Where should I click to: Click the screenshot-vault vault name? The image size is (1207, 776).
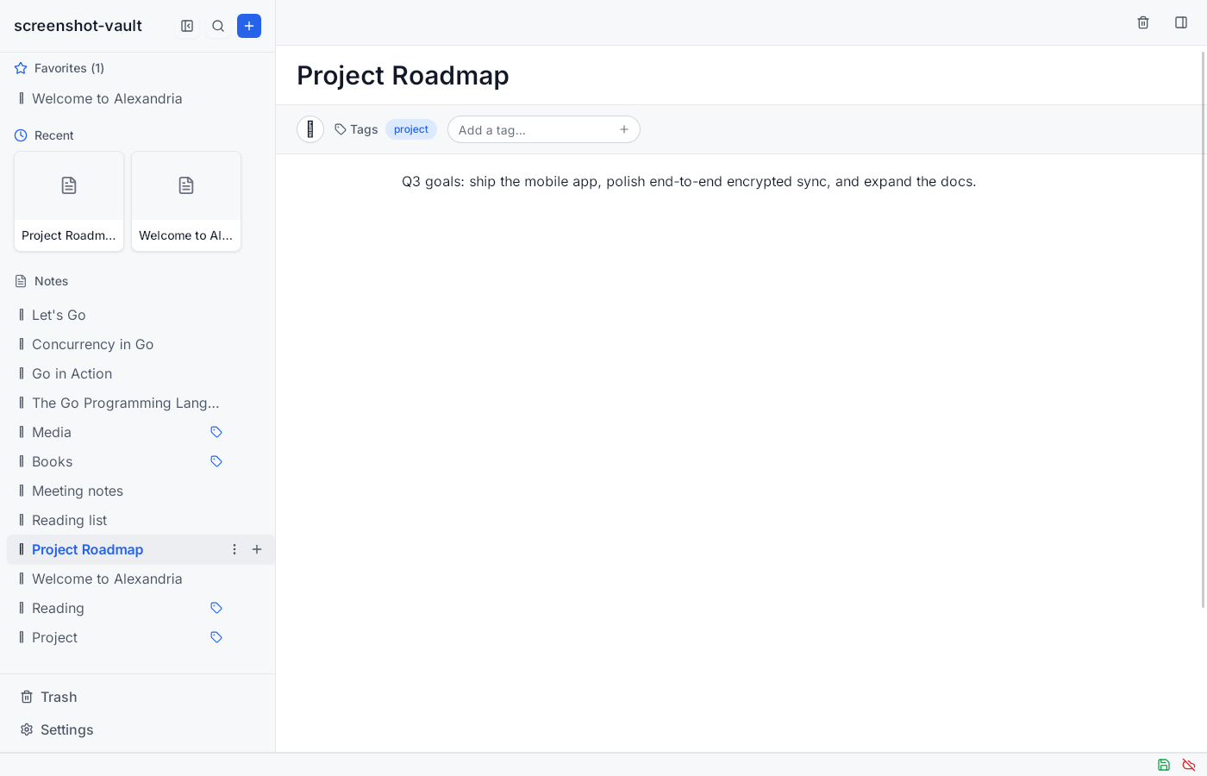(x=78, y=26)
